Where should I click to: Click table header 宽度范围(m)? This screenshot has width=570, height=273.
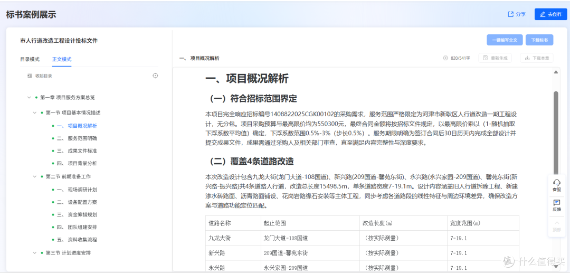[x=465, y=223]
